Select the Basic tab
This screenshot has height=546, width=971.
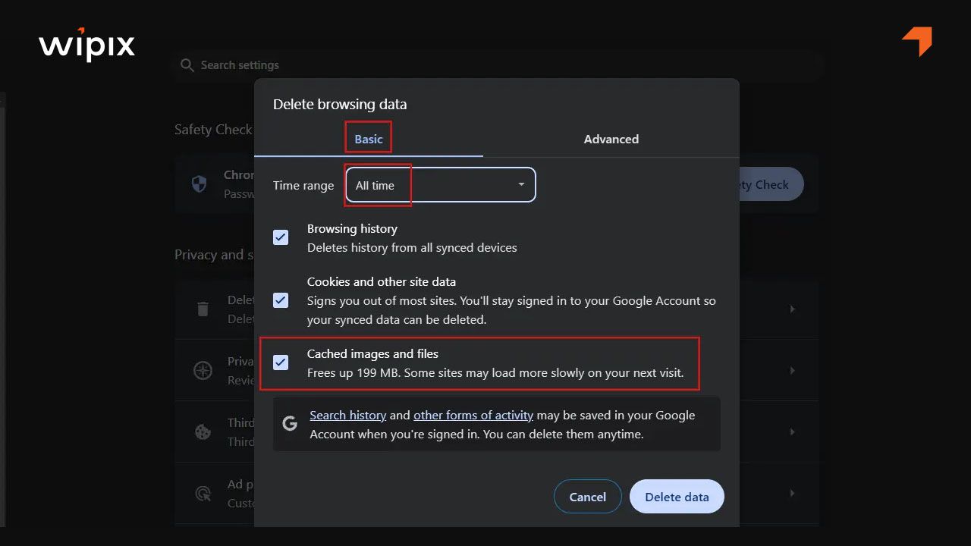point(369,140)
